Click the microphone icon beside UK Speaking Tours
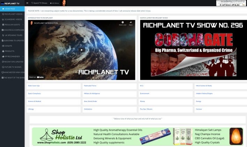 point(3,35)
